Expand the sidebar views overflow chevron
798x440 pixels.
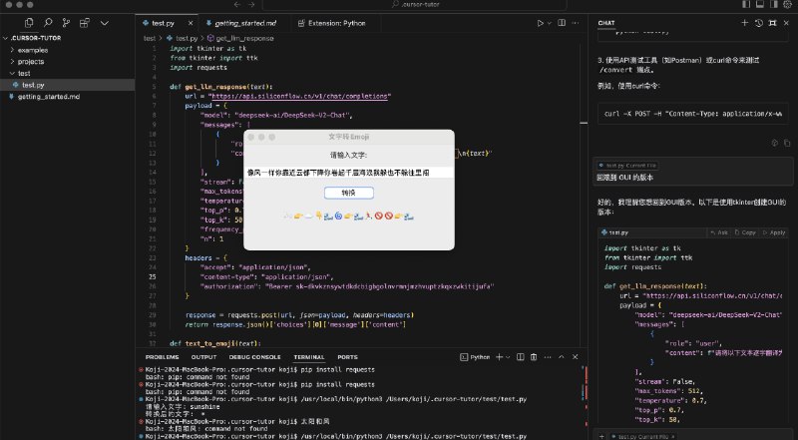105,23
